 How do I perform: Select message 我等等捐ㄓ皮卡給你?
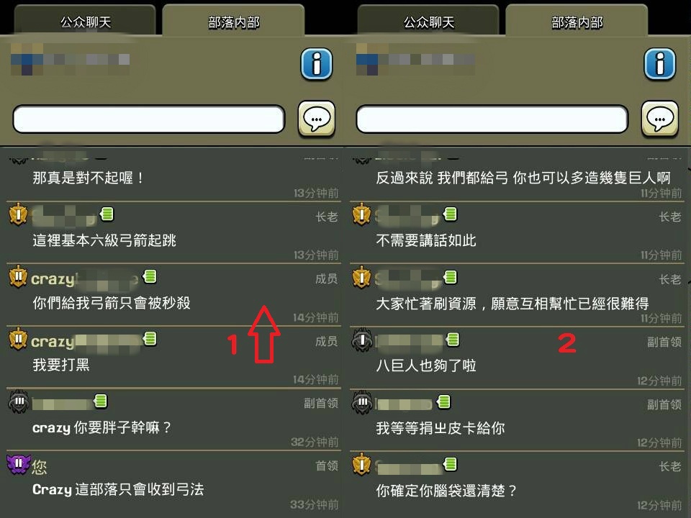(x=441, y=427)
